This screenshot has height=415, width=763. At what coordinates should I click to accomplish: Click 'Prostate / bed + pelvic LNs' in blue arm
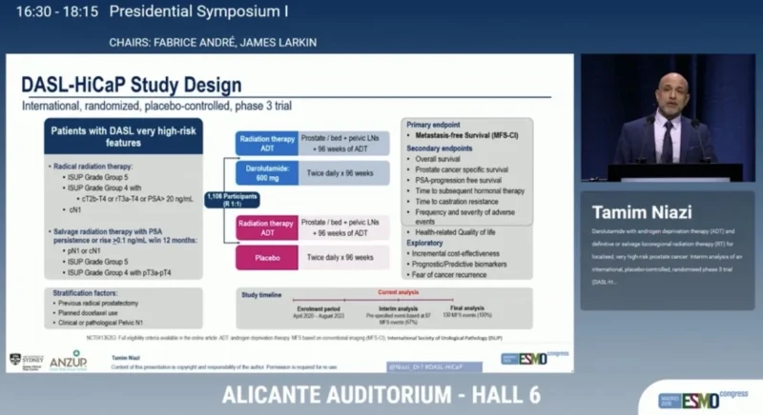(x=340, y=138)
